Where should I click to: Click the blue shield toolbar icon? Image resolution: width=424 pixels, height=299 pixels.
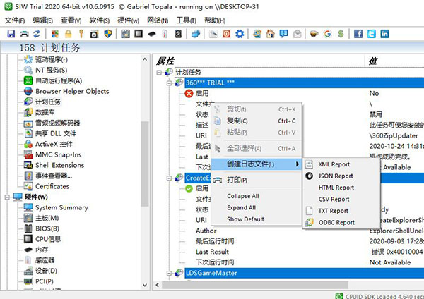point(108,34)
